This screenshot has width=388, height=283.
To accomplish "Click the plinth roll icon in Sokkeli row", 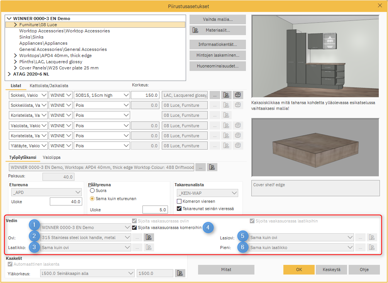I will point(238,95).
